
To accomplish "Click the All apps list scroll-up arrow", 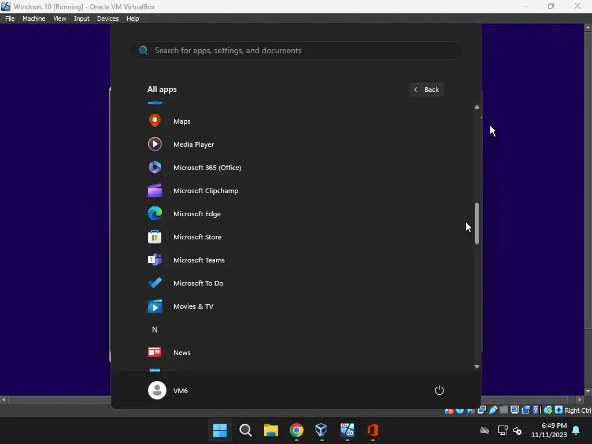I will tap(477, 107).
